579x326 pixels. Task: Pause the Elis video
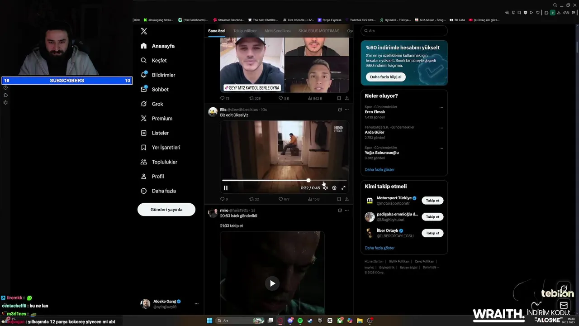click(x=226, y=188)
